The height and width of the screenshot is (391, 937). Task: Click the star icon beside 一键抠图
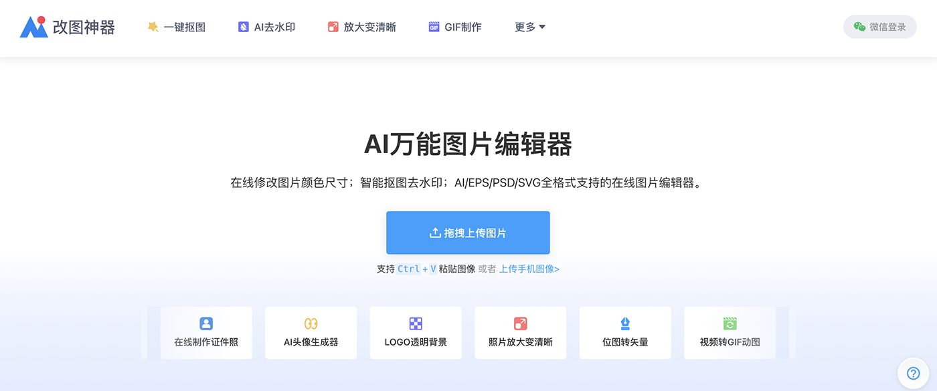(153, 27)
